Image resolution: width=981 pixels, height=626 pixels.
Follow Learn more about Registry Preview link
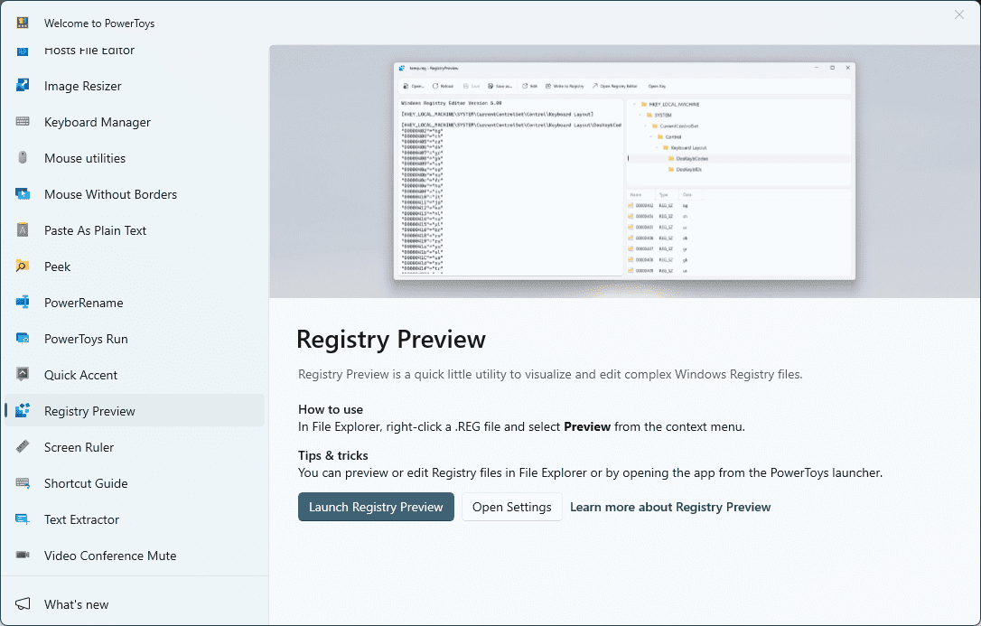pos(670,507)
